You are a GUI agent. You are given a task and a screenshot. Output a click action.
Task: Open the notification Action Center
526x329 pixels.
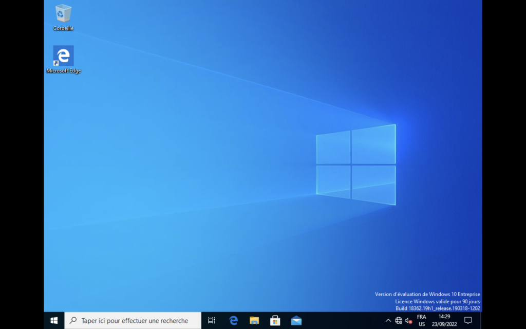point(468,320)
